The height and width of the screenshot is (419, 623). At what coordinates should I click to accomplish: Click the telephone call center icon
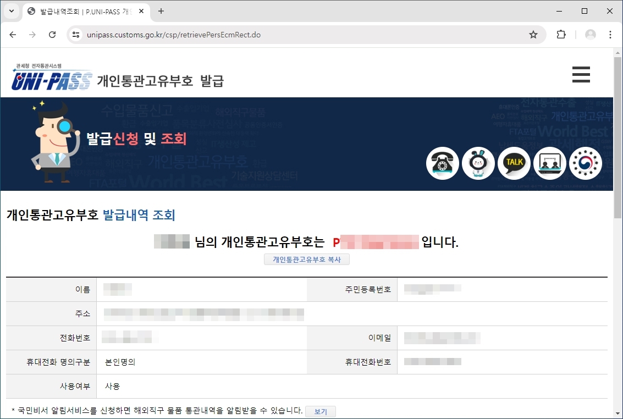pyautogui.click(x=443, y=163)
